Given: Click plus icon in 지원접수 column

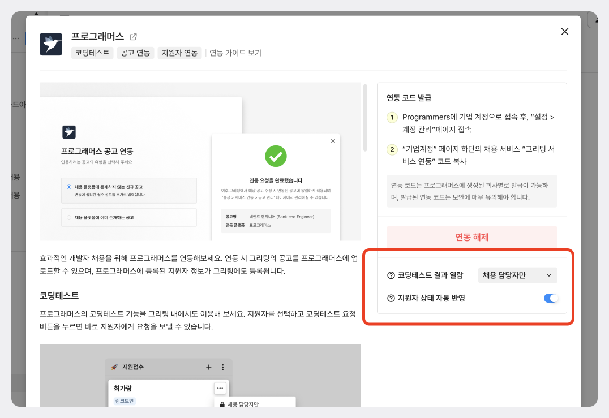Looking at the screenshot, I should (x=209, y=367).
